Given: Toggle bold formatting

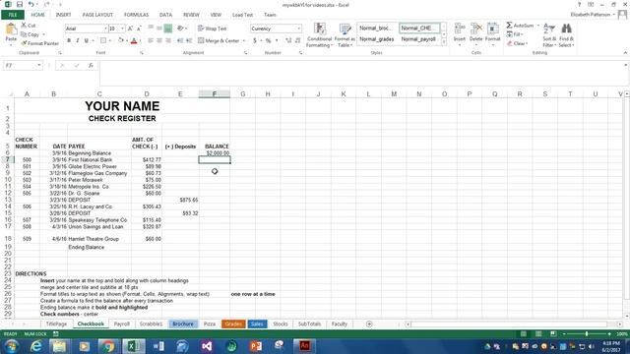Looking at the screenshot, I should 69,40.
